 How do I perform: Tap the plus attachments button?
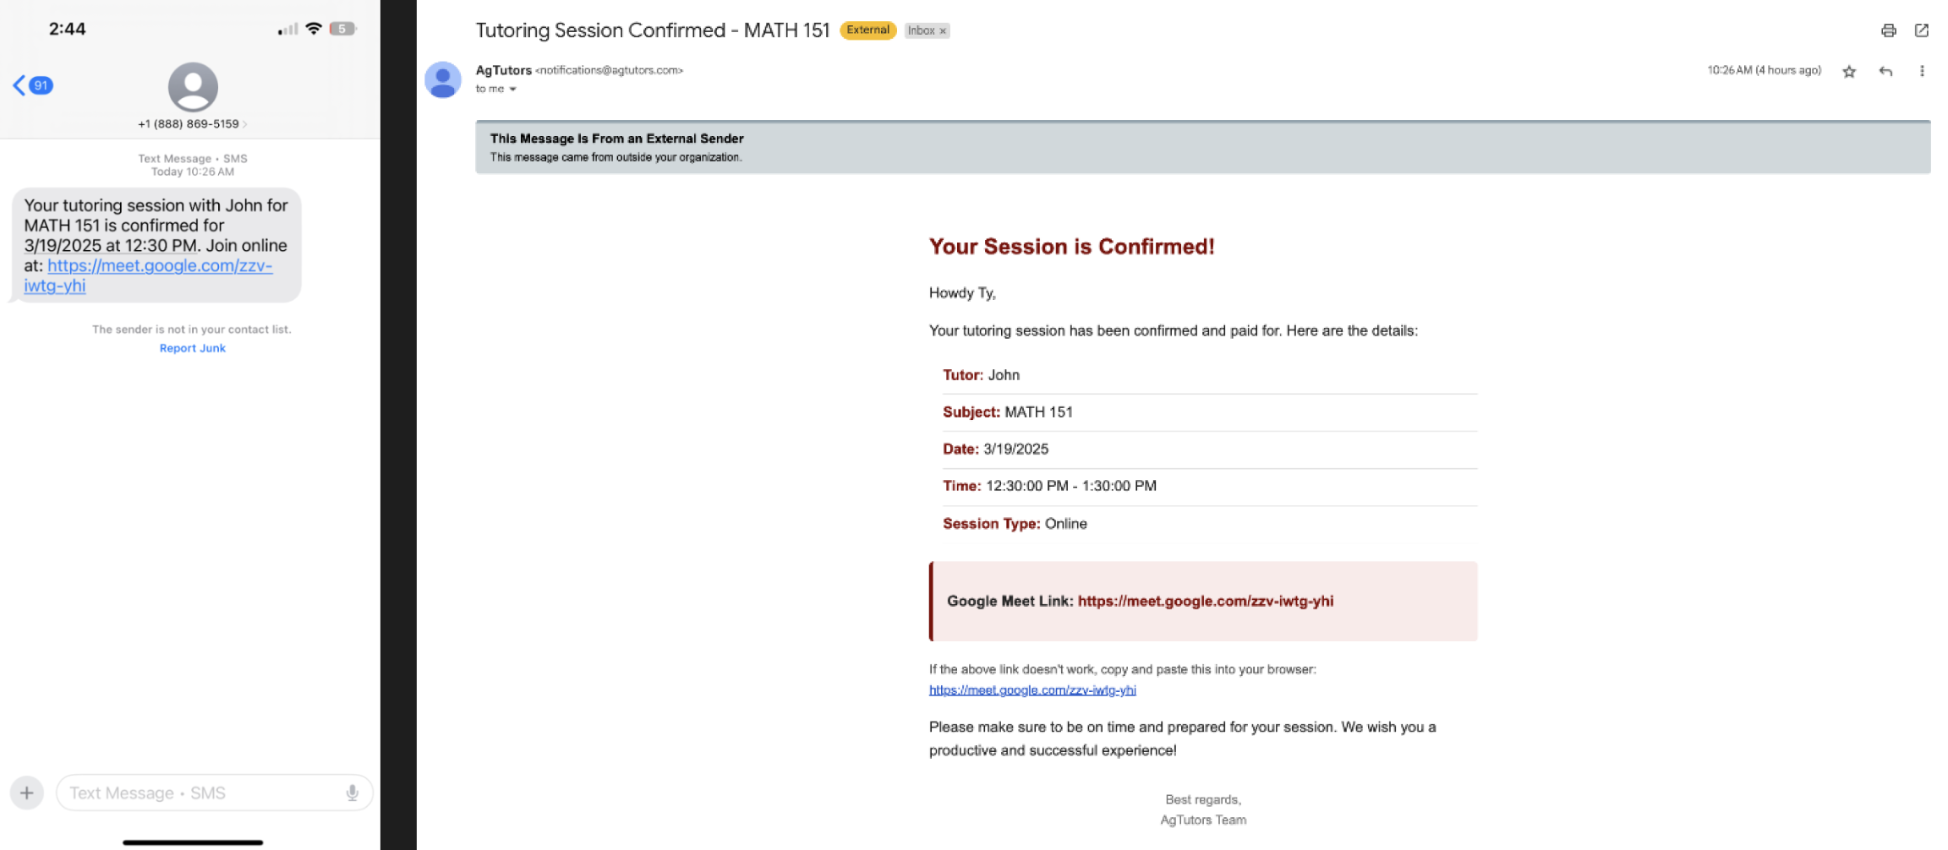pyautogui.click(x=27, y=793)
